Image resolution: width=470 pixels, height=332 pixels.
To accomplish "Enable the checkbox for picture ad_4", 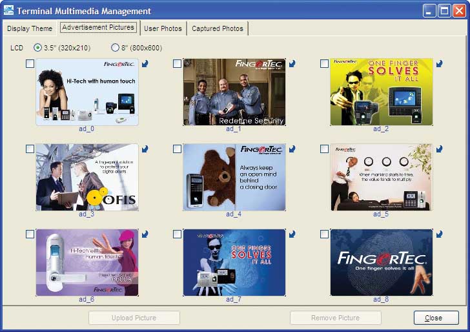I will click(177, 149).
